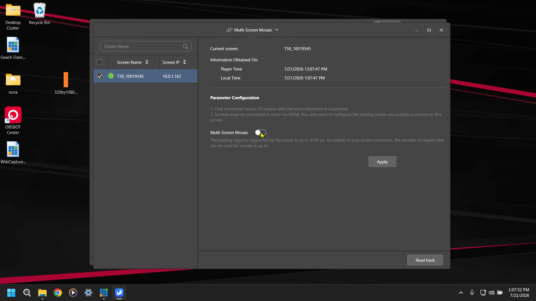Click the Multi-Screen Mosaic title icon

pyautogui.click(x=229, y=30)
